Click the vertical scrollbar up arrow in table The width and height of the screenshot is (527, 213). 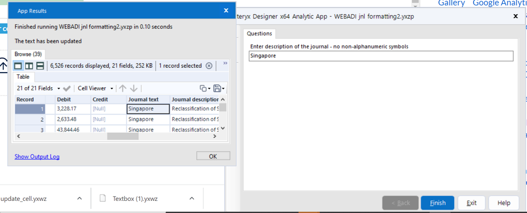[x=223, y=99]
